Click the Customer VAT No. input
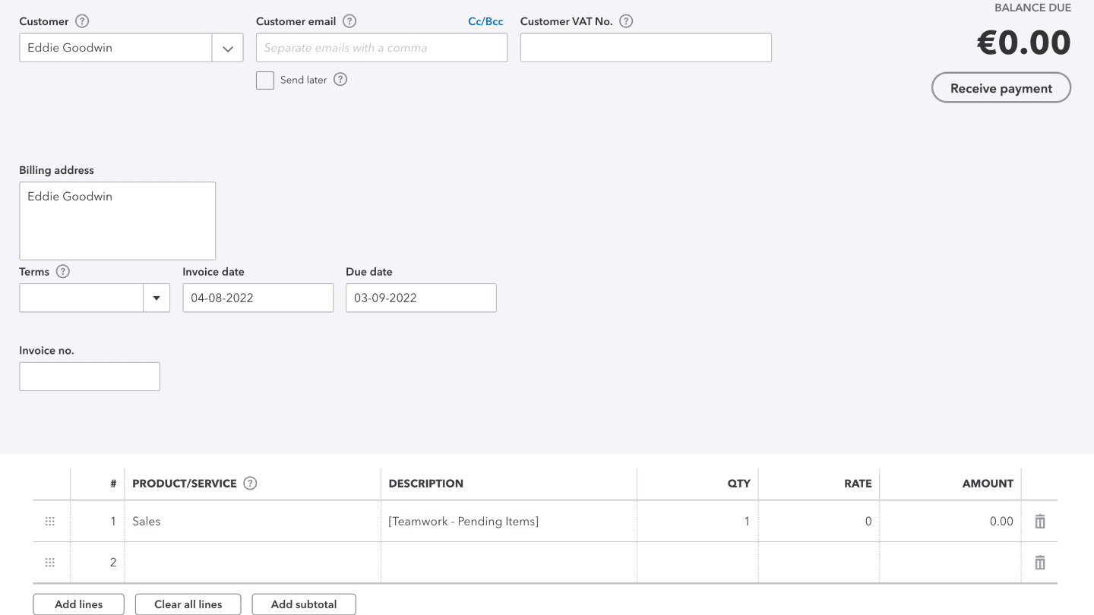Viewport: 1094px width, 615px height. click(x=646, y=48)
